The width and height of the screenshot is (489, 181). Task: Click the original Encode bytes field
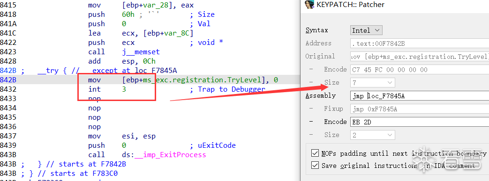[420, 69]
